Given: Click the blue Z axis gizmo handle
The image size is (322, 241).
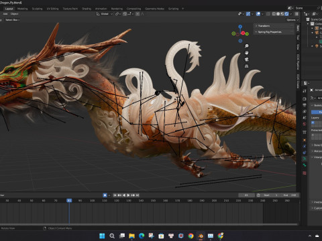Looking at the screenshot, I should pos(240,27).
